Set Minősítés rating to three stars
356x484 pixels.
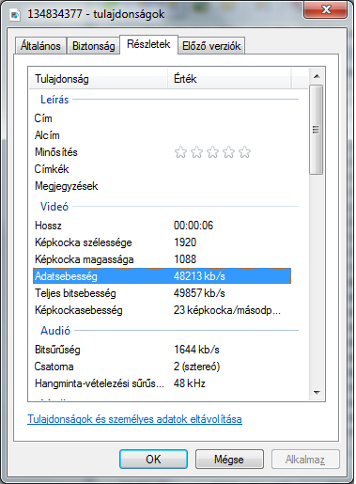pos(212,152)
